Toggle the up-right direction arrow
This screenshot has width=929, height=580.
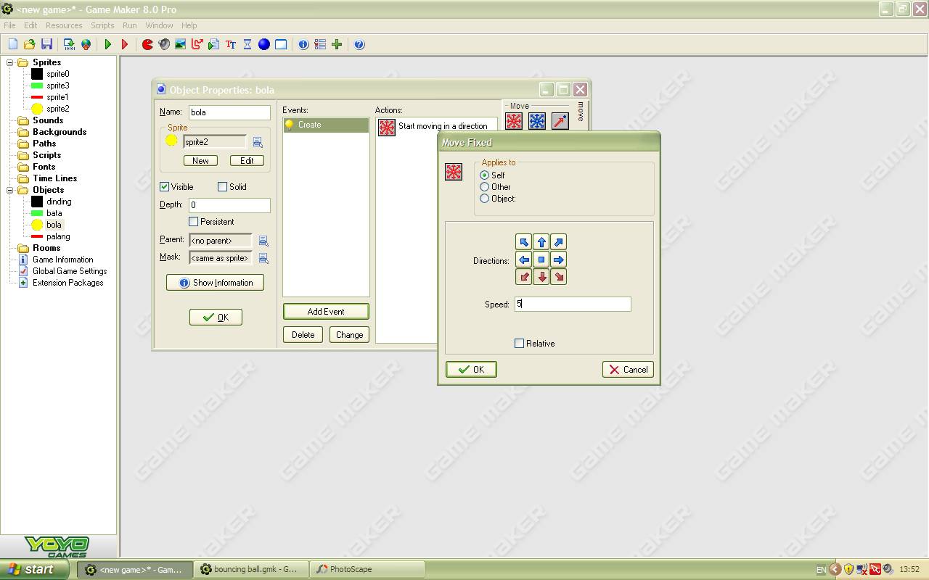(x=559, y=242)
